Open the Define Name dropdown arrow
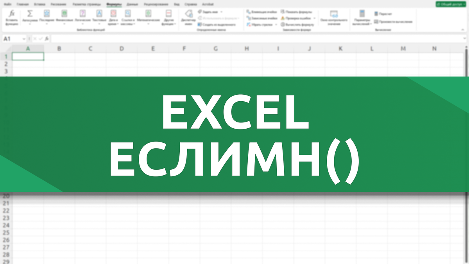 [x=221, y=12]
